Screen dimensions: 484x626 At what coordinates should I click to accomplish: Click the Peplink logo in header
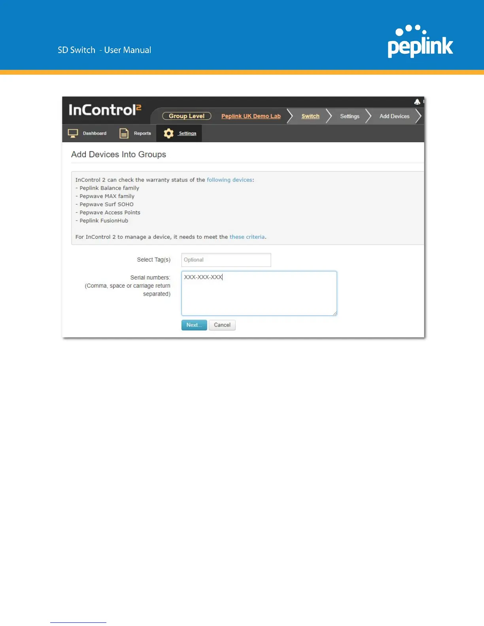(x=420, y=41)
